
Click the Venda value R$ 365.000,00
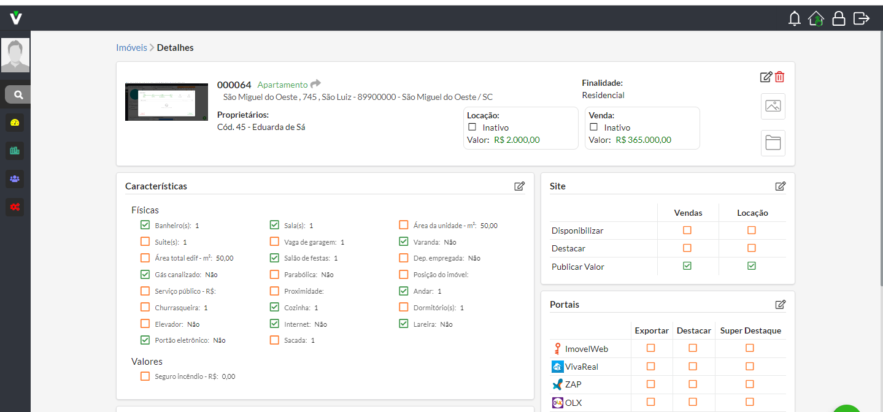click(643, 140)
